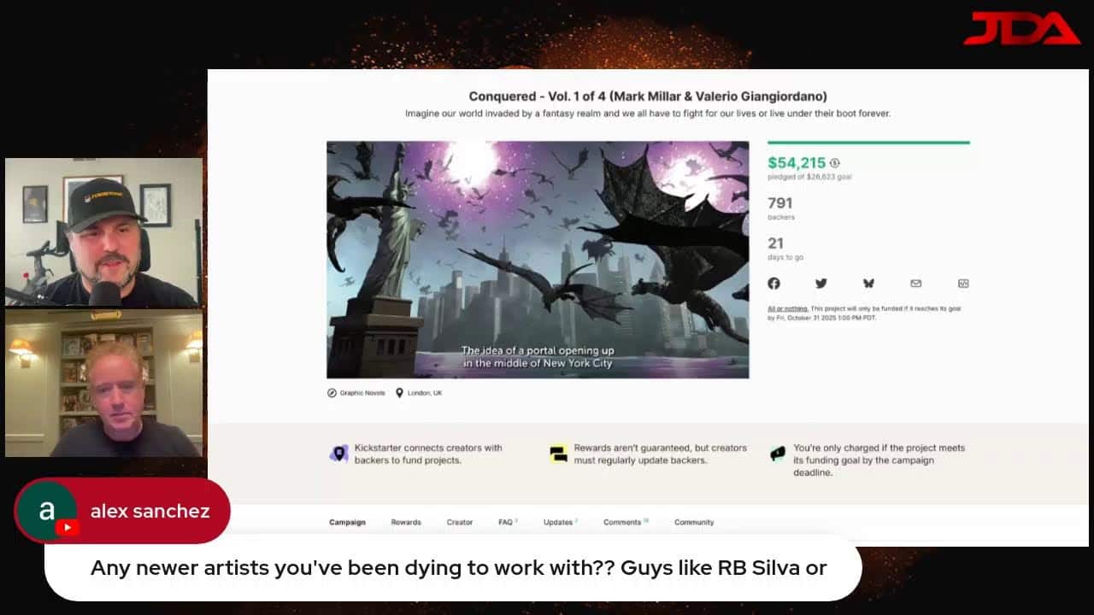Go to the Community tab
1094x615 pixels.
(x=694, y=522)
